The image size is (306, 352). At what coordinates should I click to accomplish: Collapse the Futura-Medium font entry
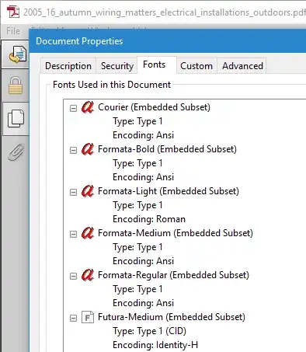[x=74, y=318]
